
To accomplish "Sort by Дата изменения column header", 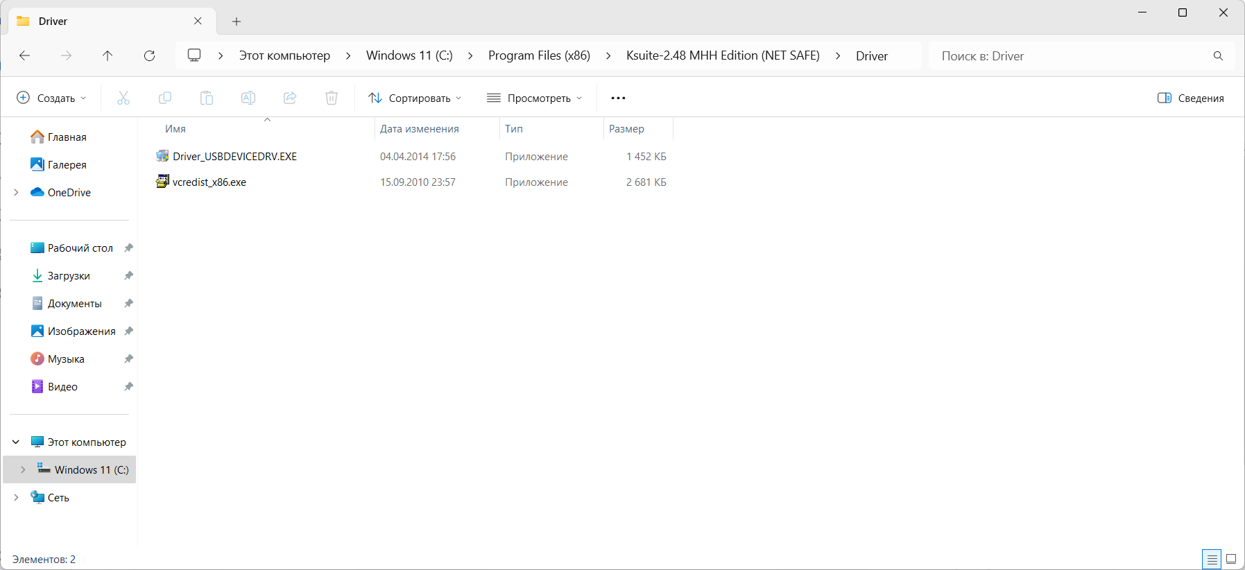I will [x=420, y=129].
